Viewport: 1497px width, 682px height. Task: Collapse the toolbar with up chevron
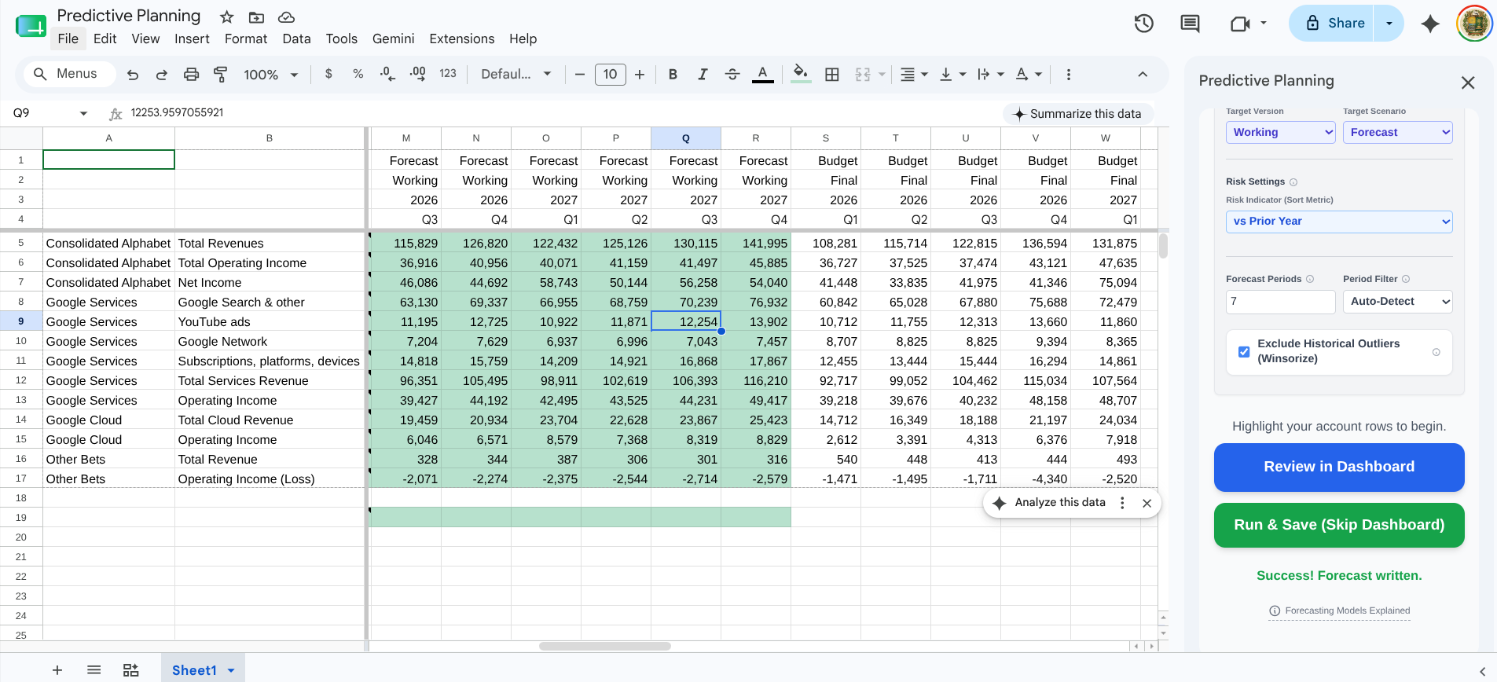tap(1143, 75)
